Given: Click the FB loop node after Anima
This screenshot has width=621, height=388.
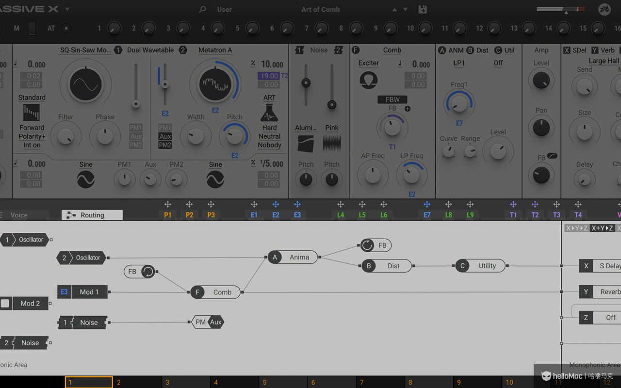Looking at the screenshot, I should click(x=376, y=245).
